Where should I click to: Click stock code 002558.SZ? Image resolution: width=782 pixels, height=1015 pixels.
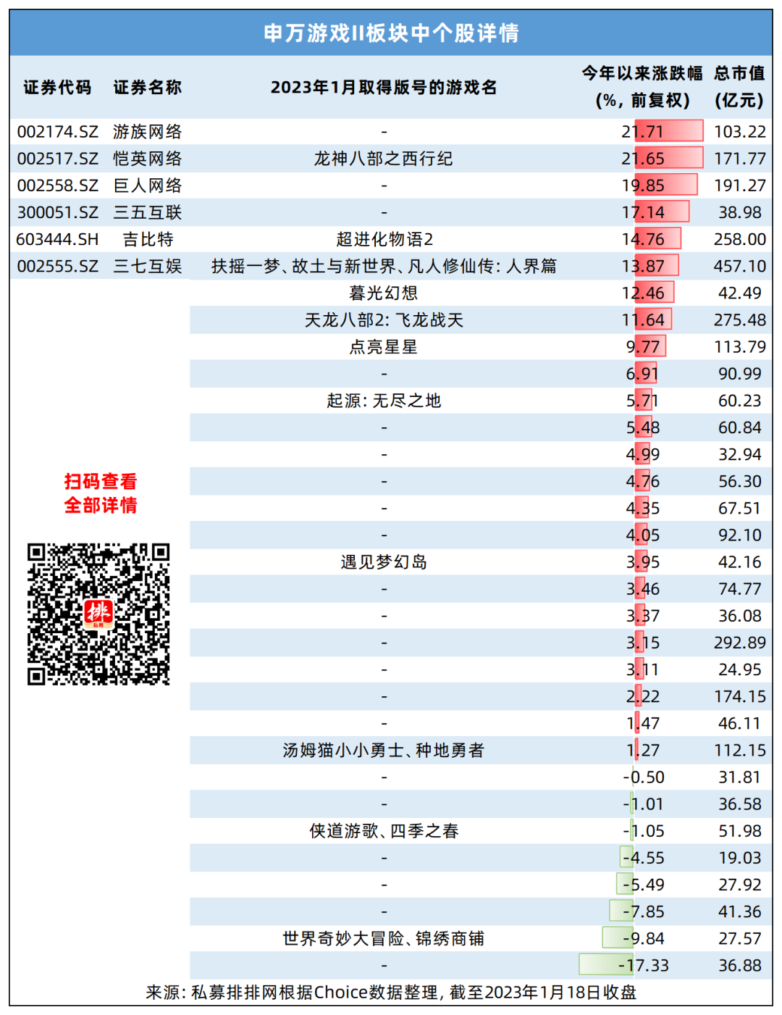point(58,185)
